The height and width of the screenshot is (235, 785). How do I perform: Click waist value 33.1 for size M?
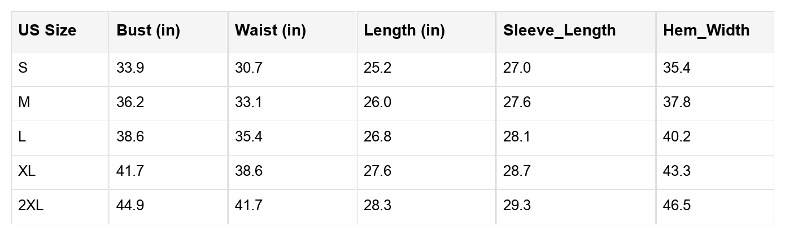click(x=248, y=103)
